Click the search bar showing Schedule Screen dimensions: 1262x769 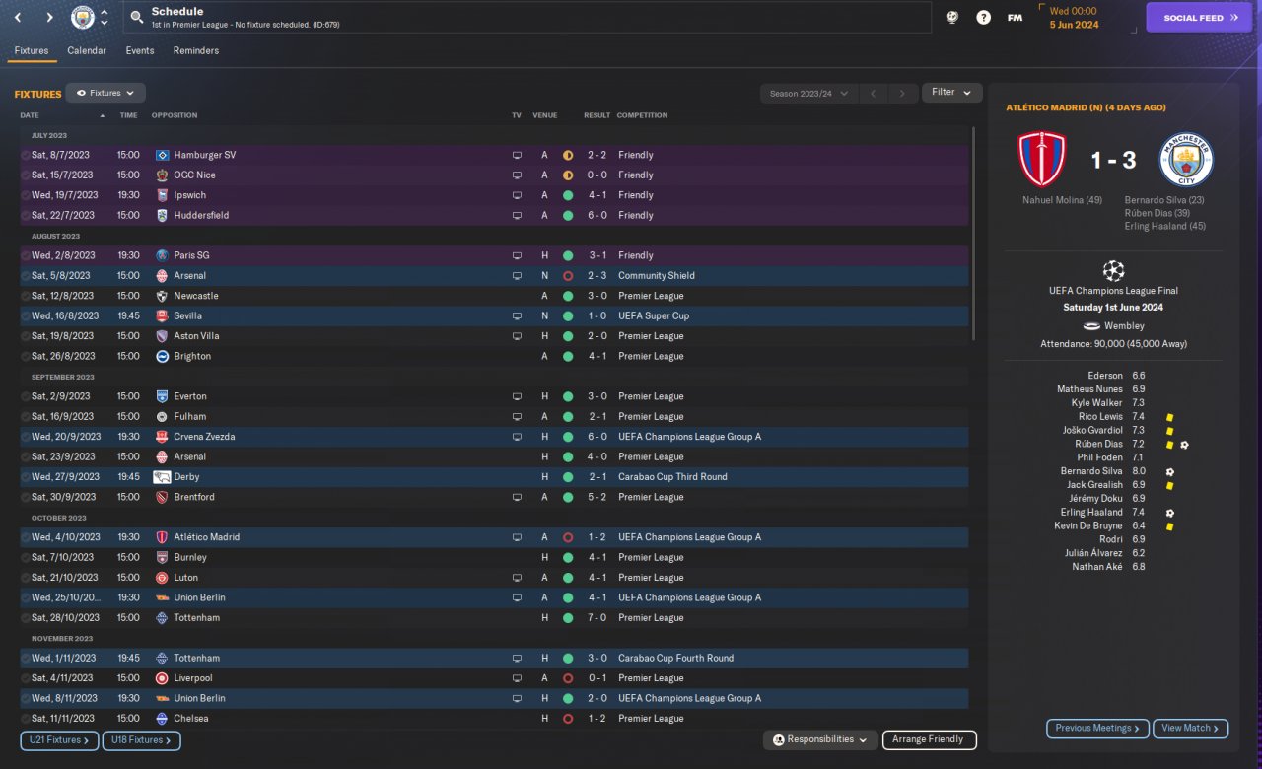click(x=527, y=17)
